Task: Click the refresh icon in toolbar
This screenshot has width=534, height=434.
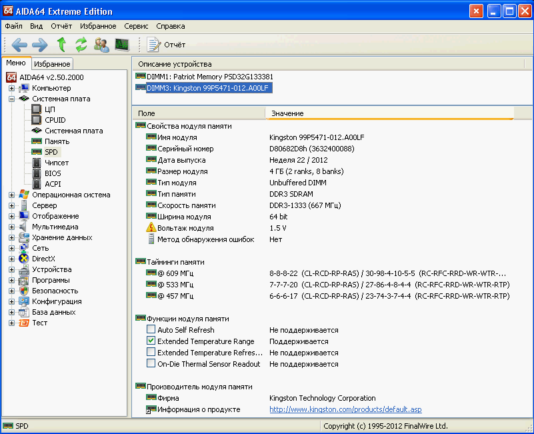Action: pyautogui.click(x=81, y=45)
